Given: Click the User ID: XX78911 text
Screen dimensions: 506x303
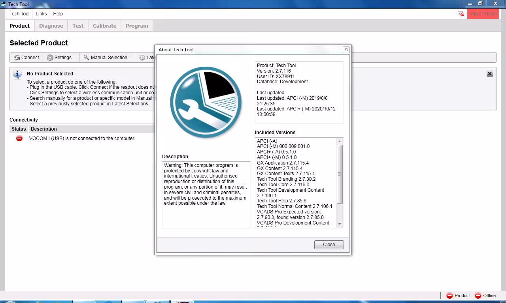Looking at the screenshot, I should [276, 77].
